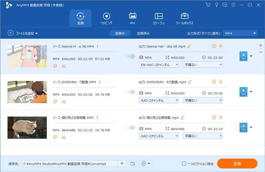Switch to the リッピング tab

pos(106,19)
